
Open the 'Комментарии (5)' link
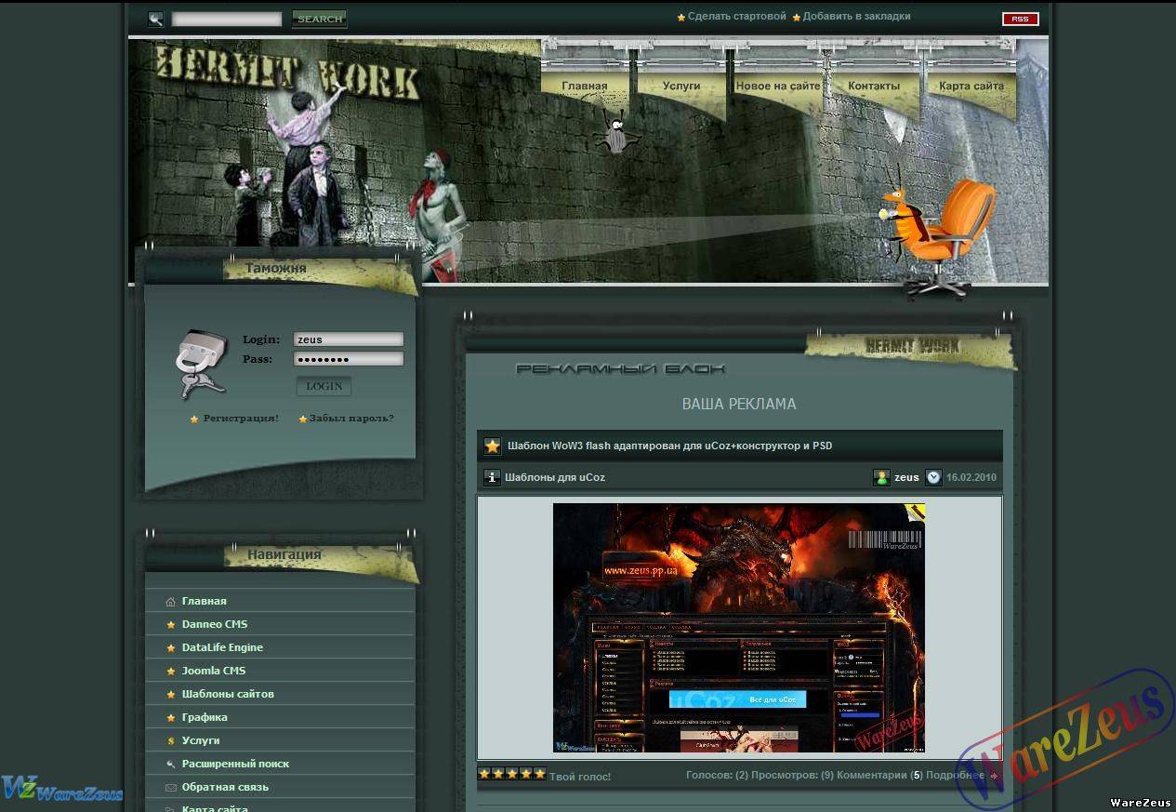[879, 775]
